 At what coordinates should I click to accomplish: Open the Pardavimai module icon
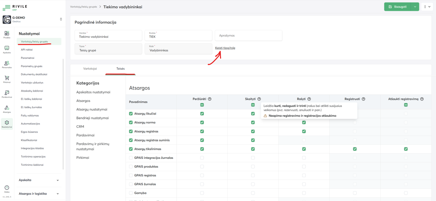coord(7,94)
